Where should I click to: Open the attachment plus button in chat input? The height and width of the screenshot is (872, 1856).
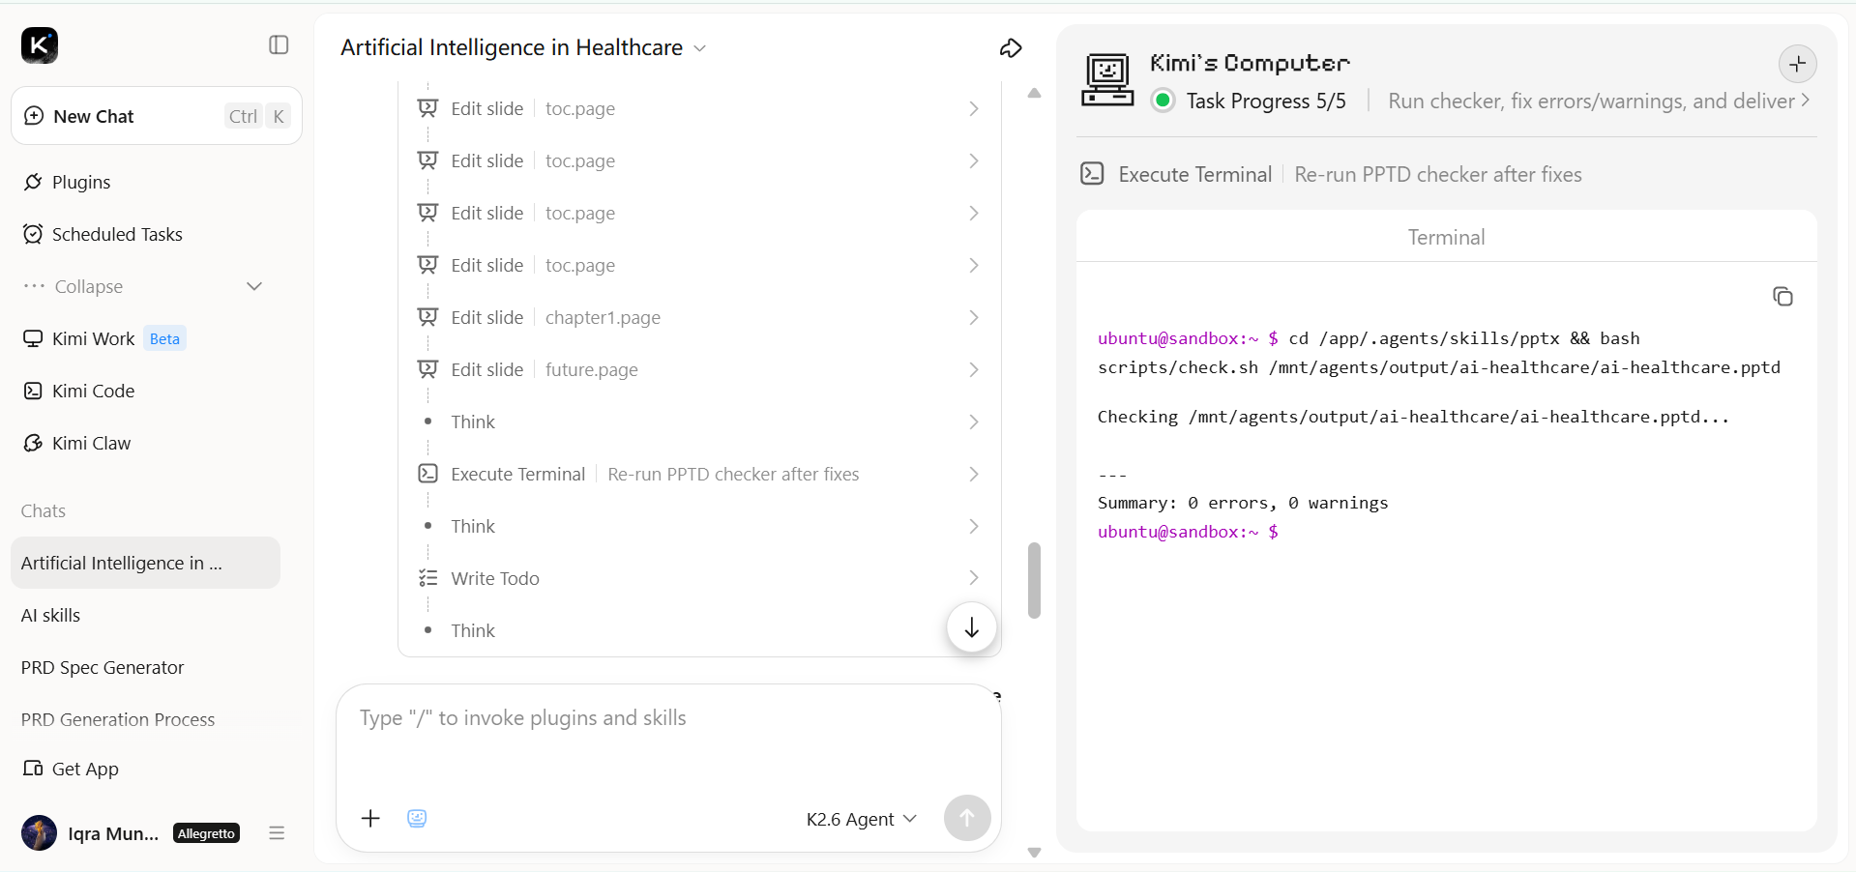370,819
